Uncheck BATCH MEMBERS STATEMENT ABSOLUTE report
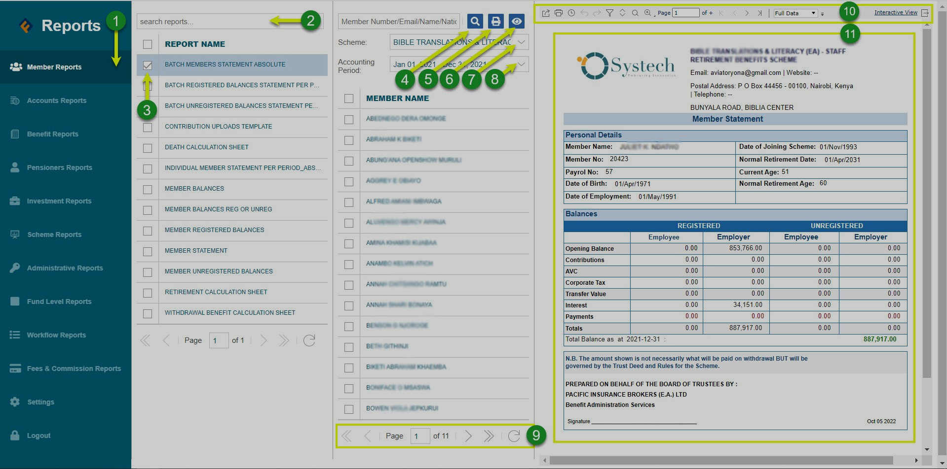Screen dimensions: 947x469 point(147,65)
